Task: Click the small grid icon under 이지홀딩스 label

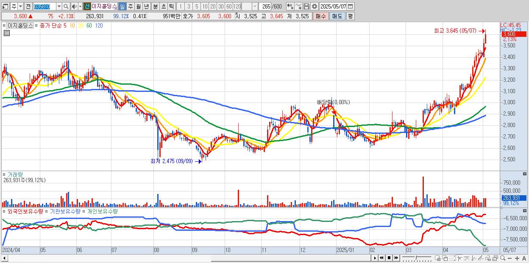Action: (6, 33)
